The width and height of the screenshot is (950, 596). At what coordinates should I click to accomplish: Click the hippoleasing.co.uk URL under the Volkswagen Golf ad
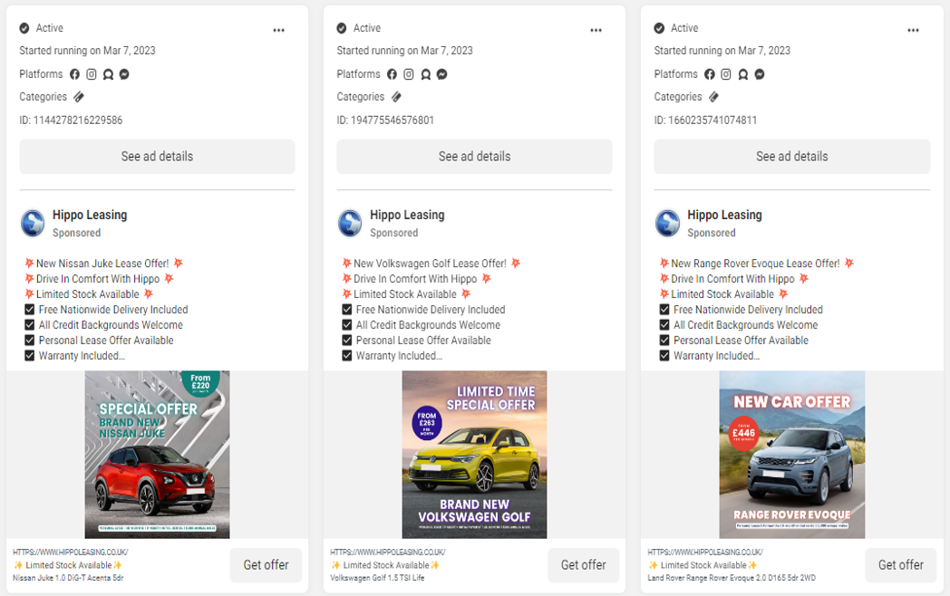(388, 553)
